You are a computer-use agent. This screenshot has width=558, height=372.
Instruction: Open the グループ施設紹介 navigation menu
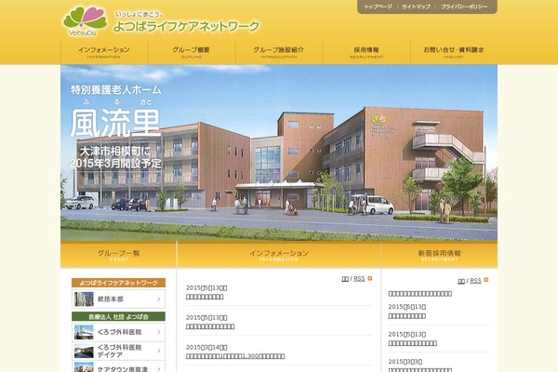tap(279, 52)
